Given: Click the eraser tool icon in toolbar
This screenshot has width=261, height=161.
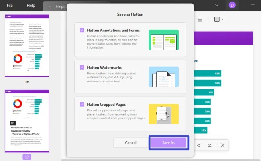Looking at the screenshot, I should click(200, 19).
